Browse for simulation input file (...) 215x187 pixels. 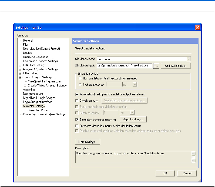point(156,66)
